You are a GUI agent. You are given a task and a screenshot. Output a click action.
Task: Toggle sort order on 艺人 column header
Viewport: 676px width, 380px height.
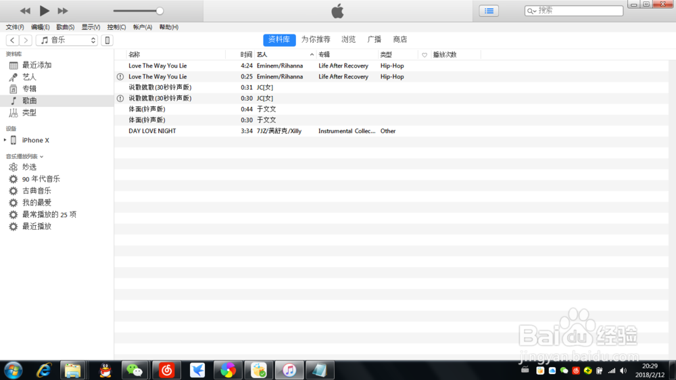coord(285,55)
